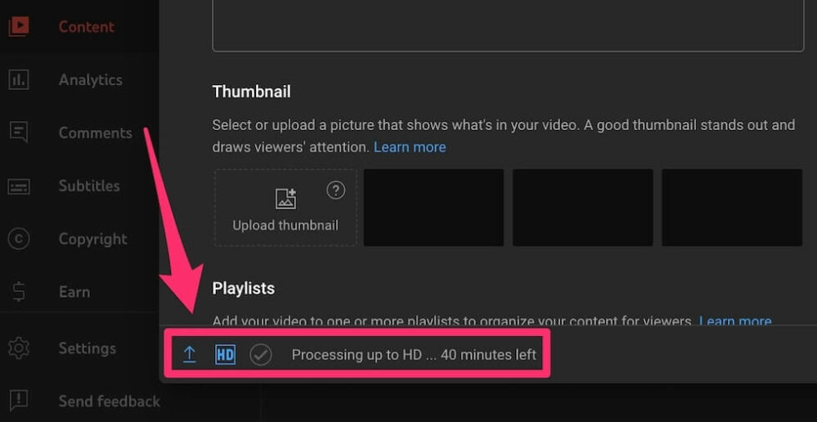Screen dimensions: 817x422
Task: Click the Thumbnail section heading
Action: point(251,92)
